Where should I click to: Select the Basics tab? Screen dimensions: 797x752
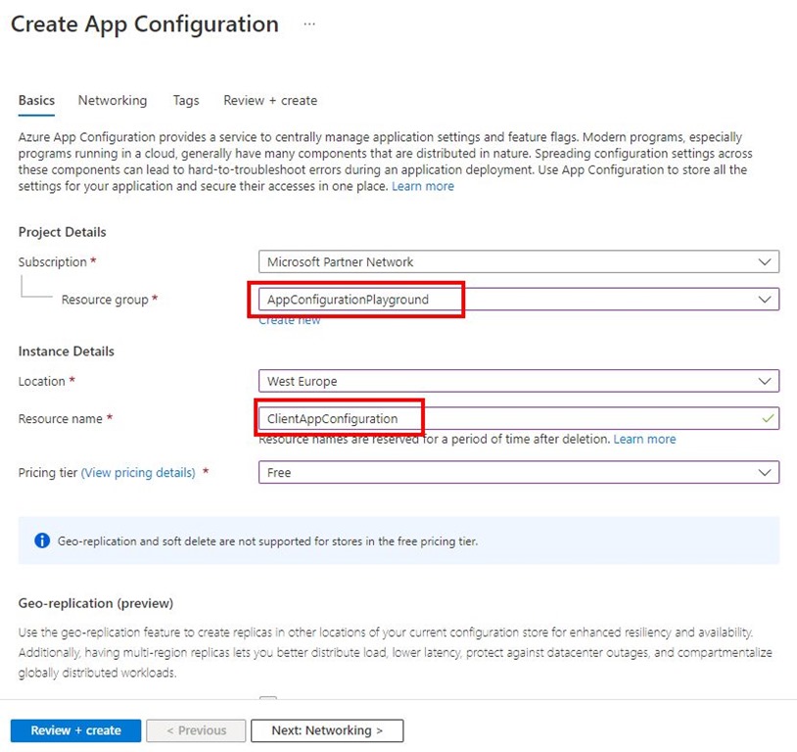36,100
